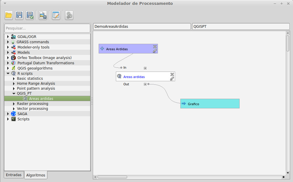Expand the GRASS commands node

pos(8,42)
